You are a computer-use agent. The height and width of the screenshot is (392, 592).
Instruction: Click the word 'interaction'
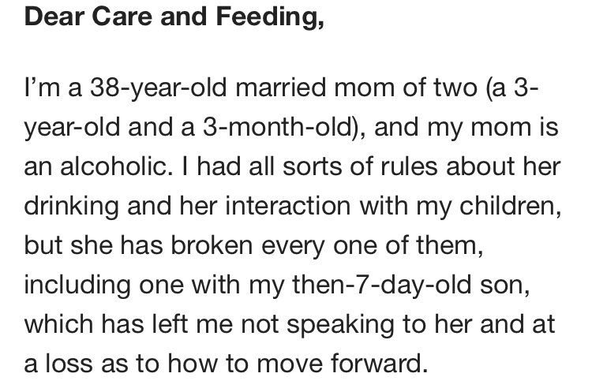pos(288,206)
